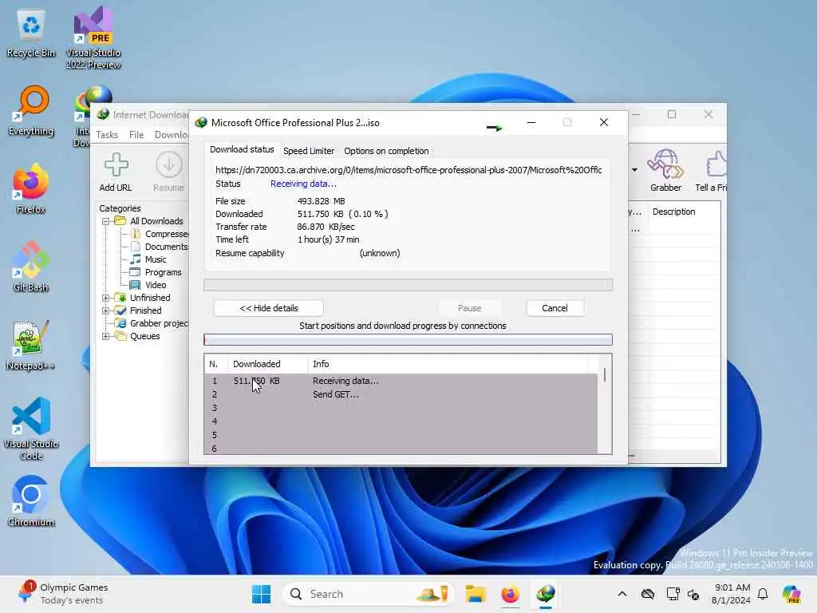
Task: Open the notifications bell in system tray
Action: coord(763,594)
